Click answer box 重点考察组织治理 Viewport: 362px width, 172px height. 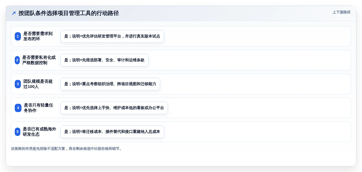110,84
